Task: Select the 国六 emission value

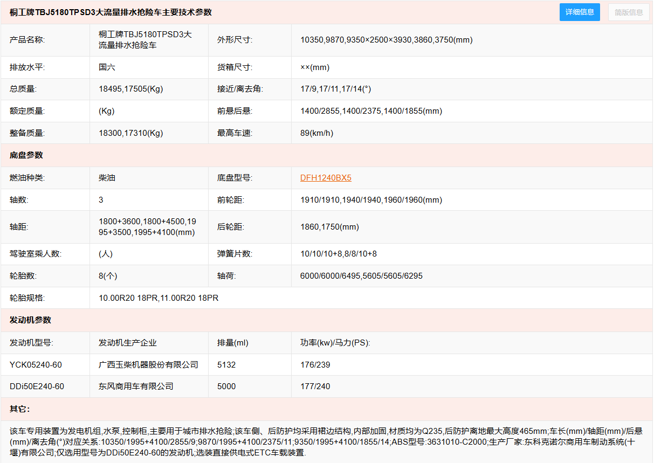Action: click(107, 67)
